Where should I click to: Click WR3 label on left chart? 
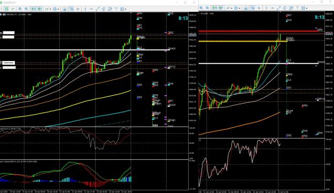click(156, 70)
